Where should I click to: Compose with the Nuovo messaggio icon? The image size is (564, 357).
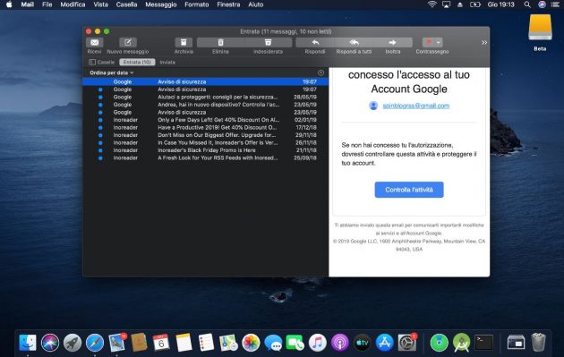[128, 42]
